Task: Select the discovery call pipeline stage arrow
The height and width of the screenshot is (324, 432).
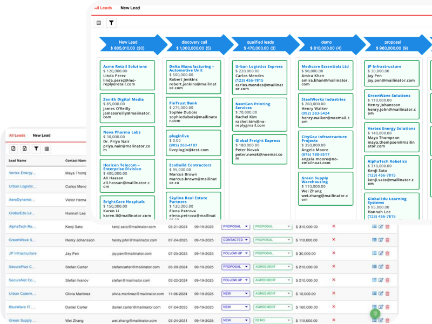Action: point(193,45)
